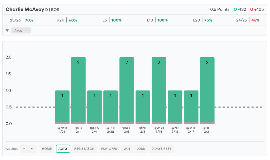Select the Over -132 odds
This screenshot has height=160, width=270.
click(240, 9)
